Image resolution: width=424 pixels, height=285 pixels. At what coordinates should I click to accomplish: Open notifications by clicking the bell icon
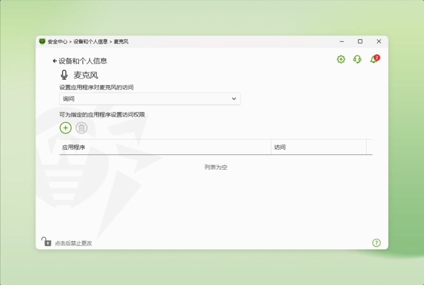click(373, 60)
